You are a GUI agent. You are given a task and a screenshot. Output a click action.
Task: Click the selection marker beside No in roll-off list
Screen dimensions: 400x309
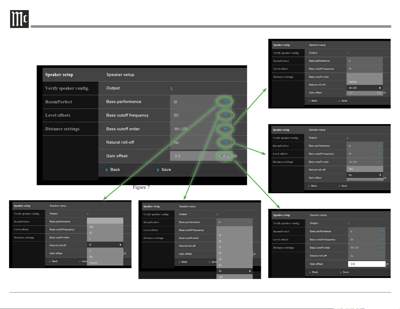(x=380, y=175)
